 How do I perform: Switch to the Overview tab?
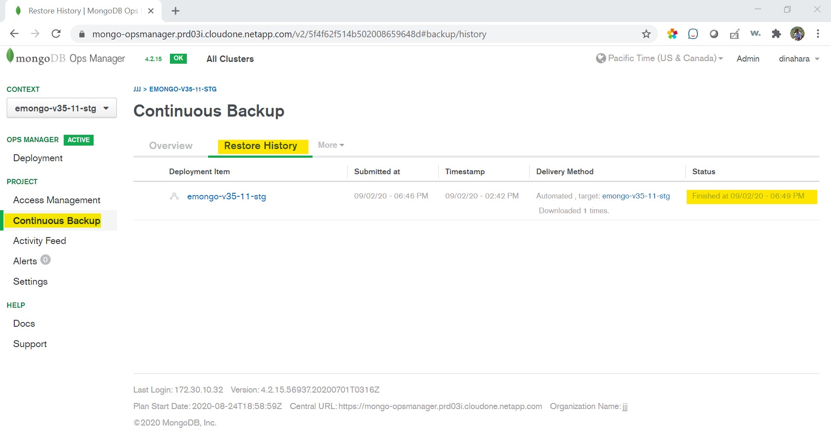[x=170, y=146]
